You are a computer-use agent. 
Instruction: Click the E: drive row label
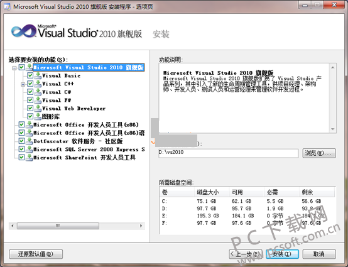(165, 215)
